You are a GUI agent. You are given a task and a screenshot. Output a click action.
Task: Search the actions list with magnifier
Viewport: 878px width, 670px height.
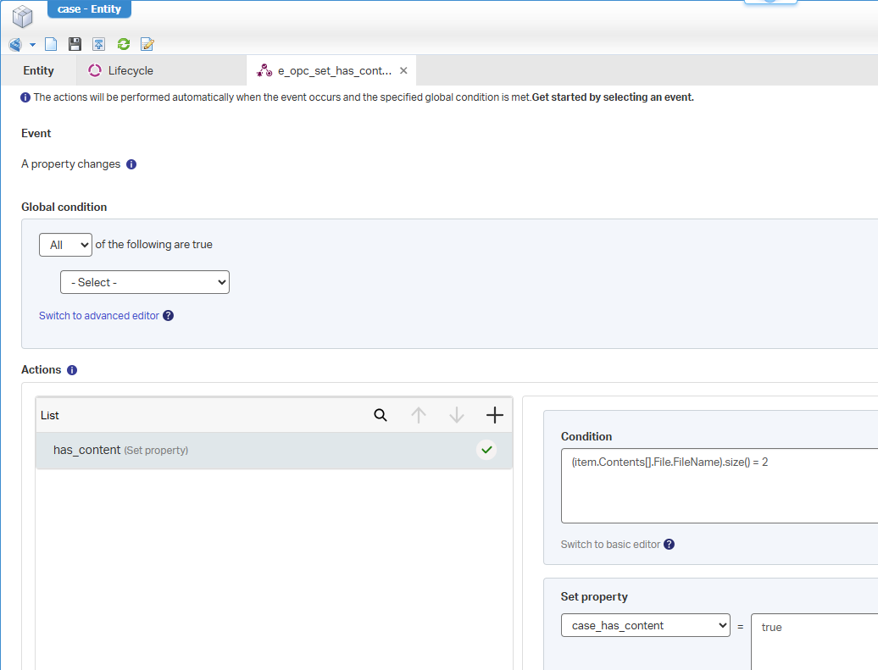(381, 415)
